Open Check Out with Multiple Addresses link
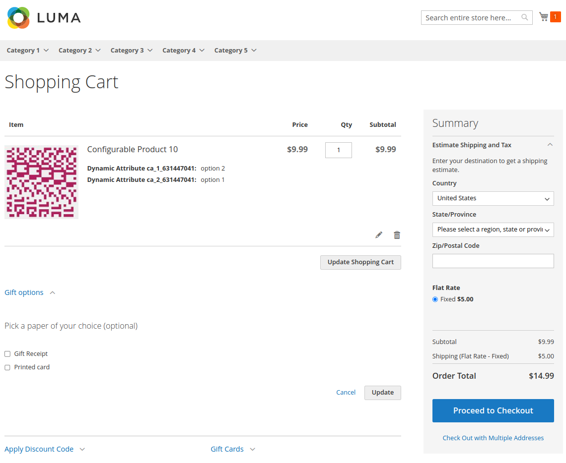 click(493, 438)
